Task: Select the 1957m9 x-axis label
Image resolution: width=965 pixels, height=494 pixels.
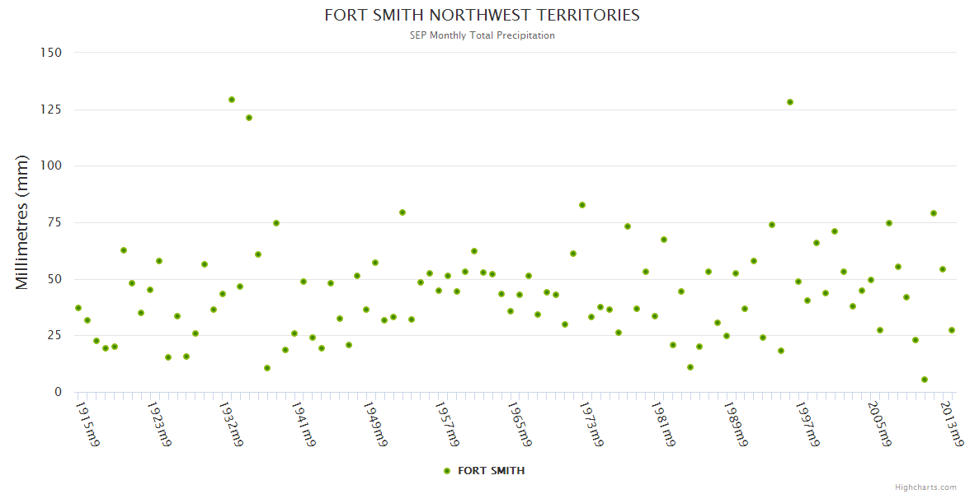Action: point(449,424)
